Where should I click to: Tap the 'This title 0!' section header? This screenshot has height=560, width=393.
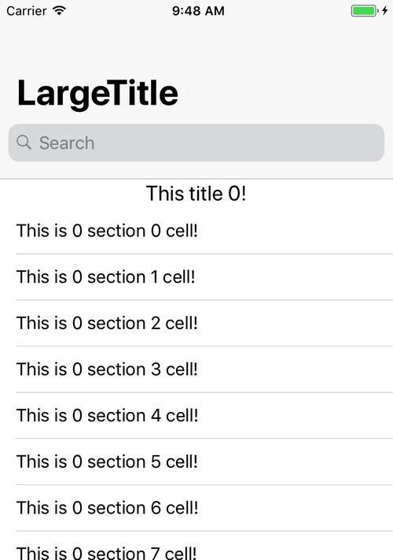[x=196, y=194]
